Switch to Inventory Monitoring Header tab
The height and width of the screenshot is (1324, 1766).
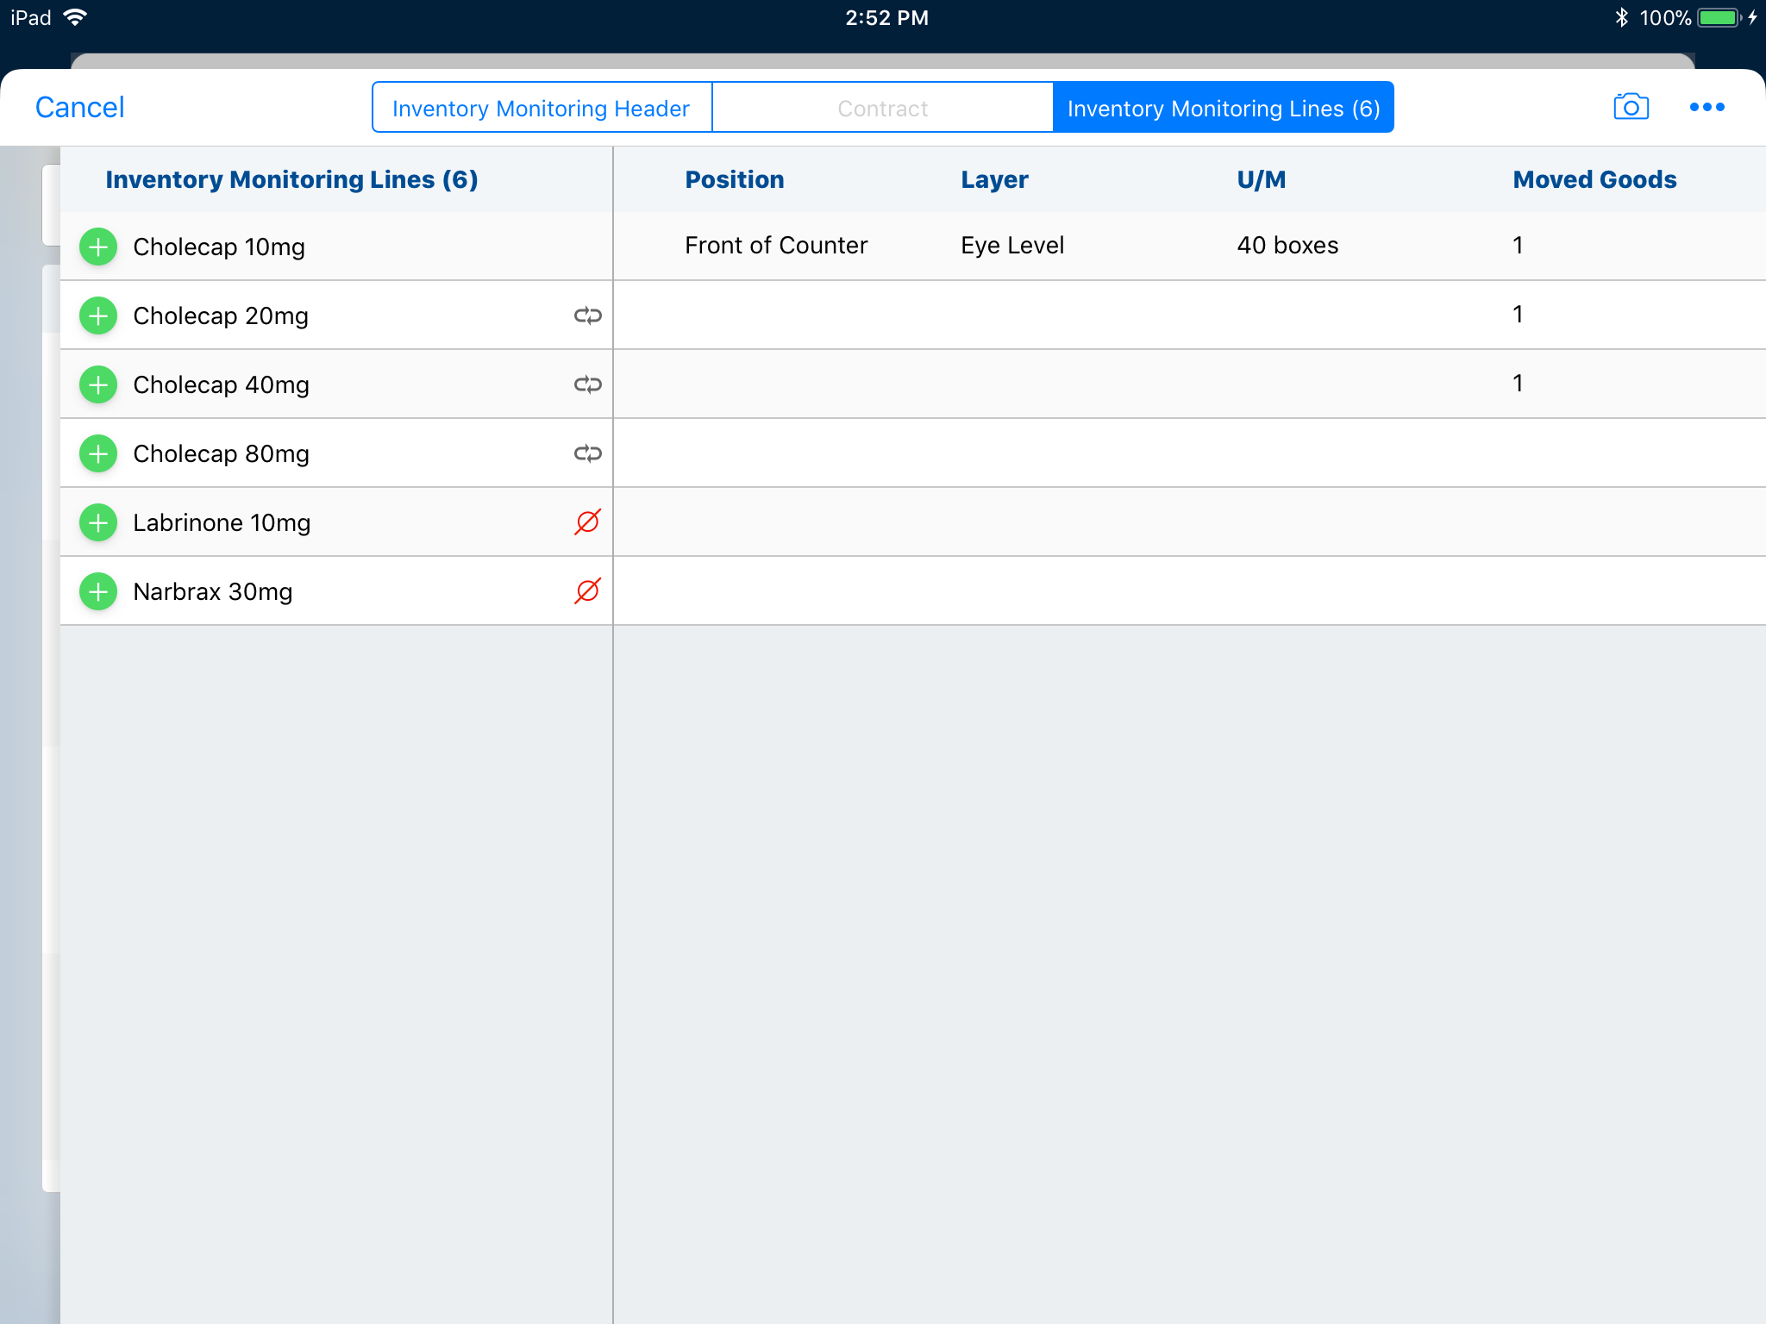[x=542, y=108]
